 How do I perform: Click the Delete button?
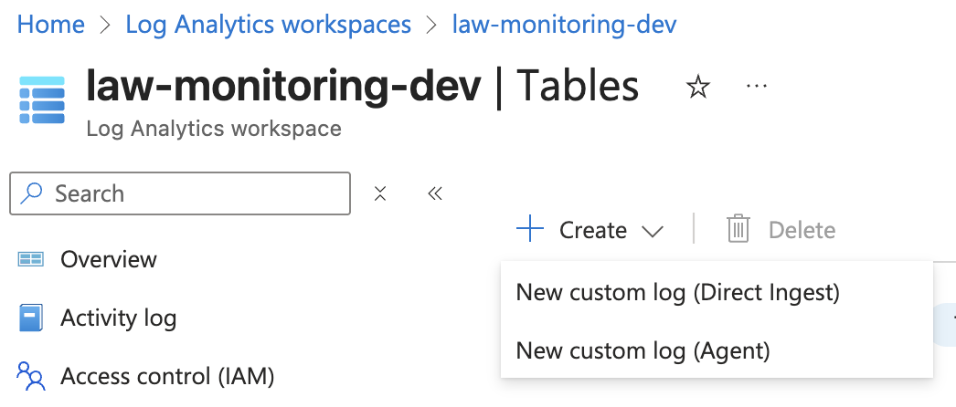pos(781,229)
